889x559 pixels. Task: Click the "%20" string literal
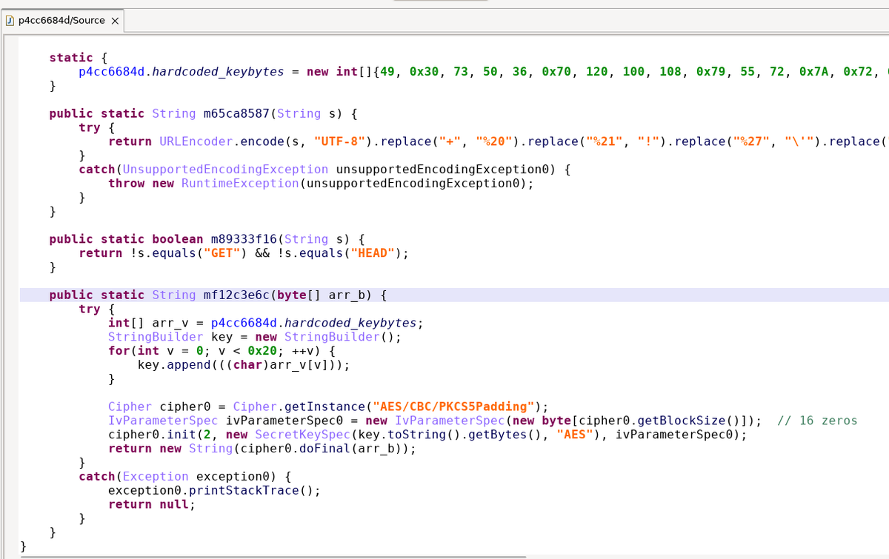[x=494, y=141]
